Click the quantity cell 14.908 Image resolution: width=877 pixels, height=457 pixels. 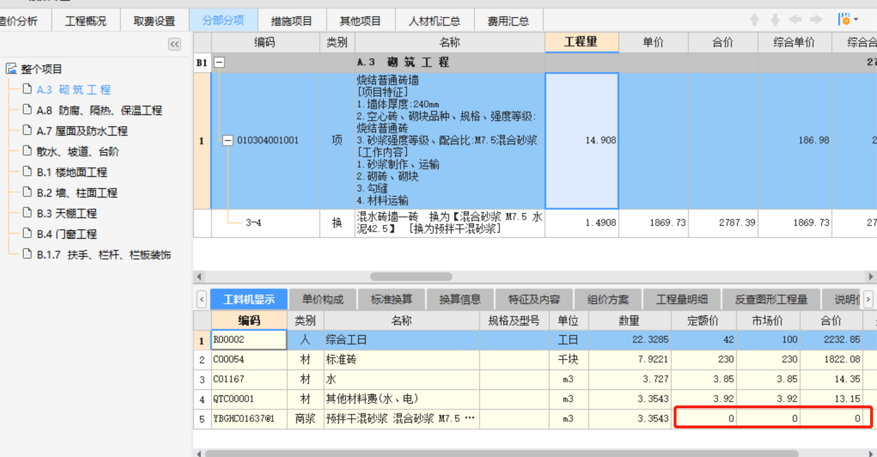(581, 140)
